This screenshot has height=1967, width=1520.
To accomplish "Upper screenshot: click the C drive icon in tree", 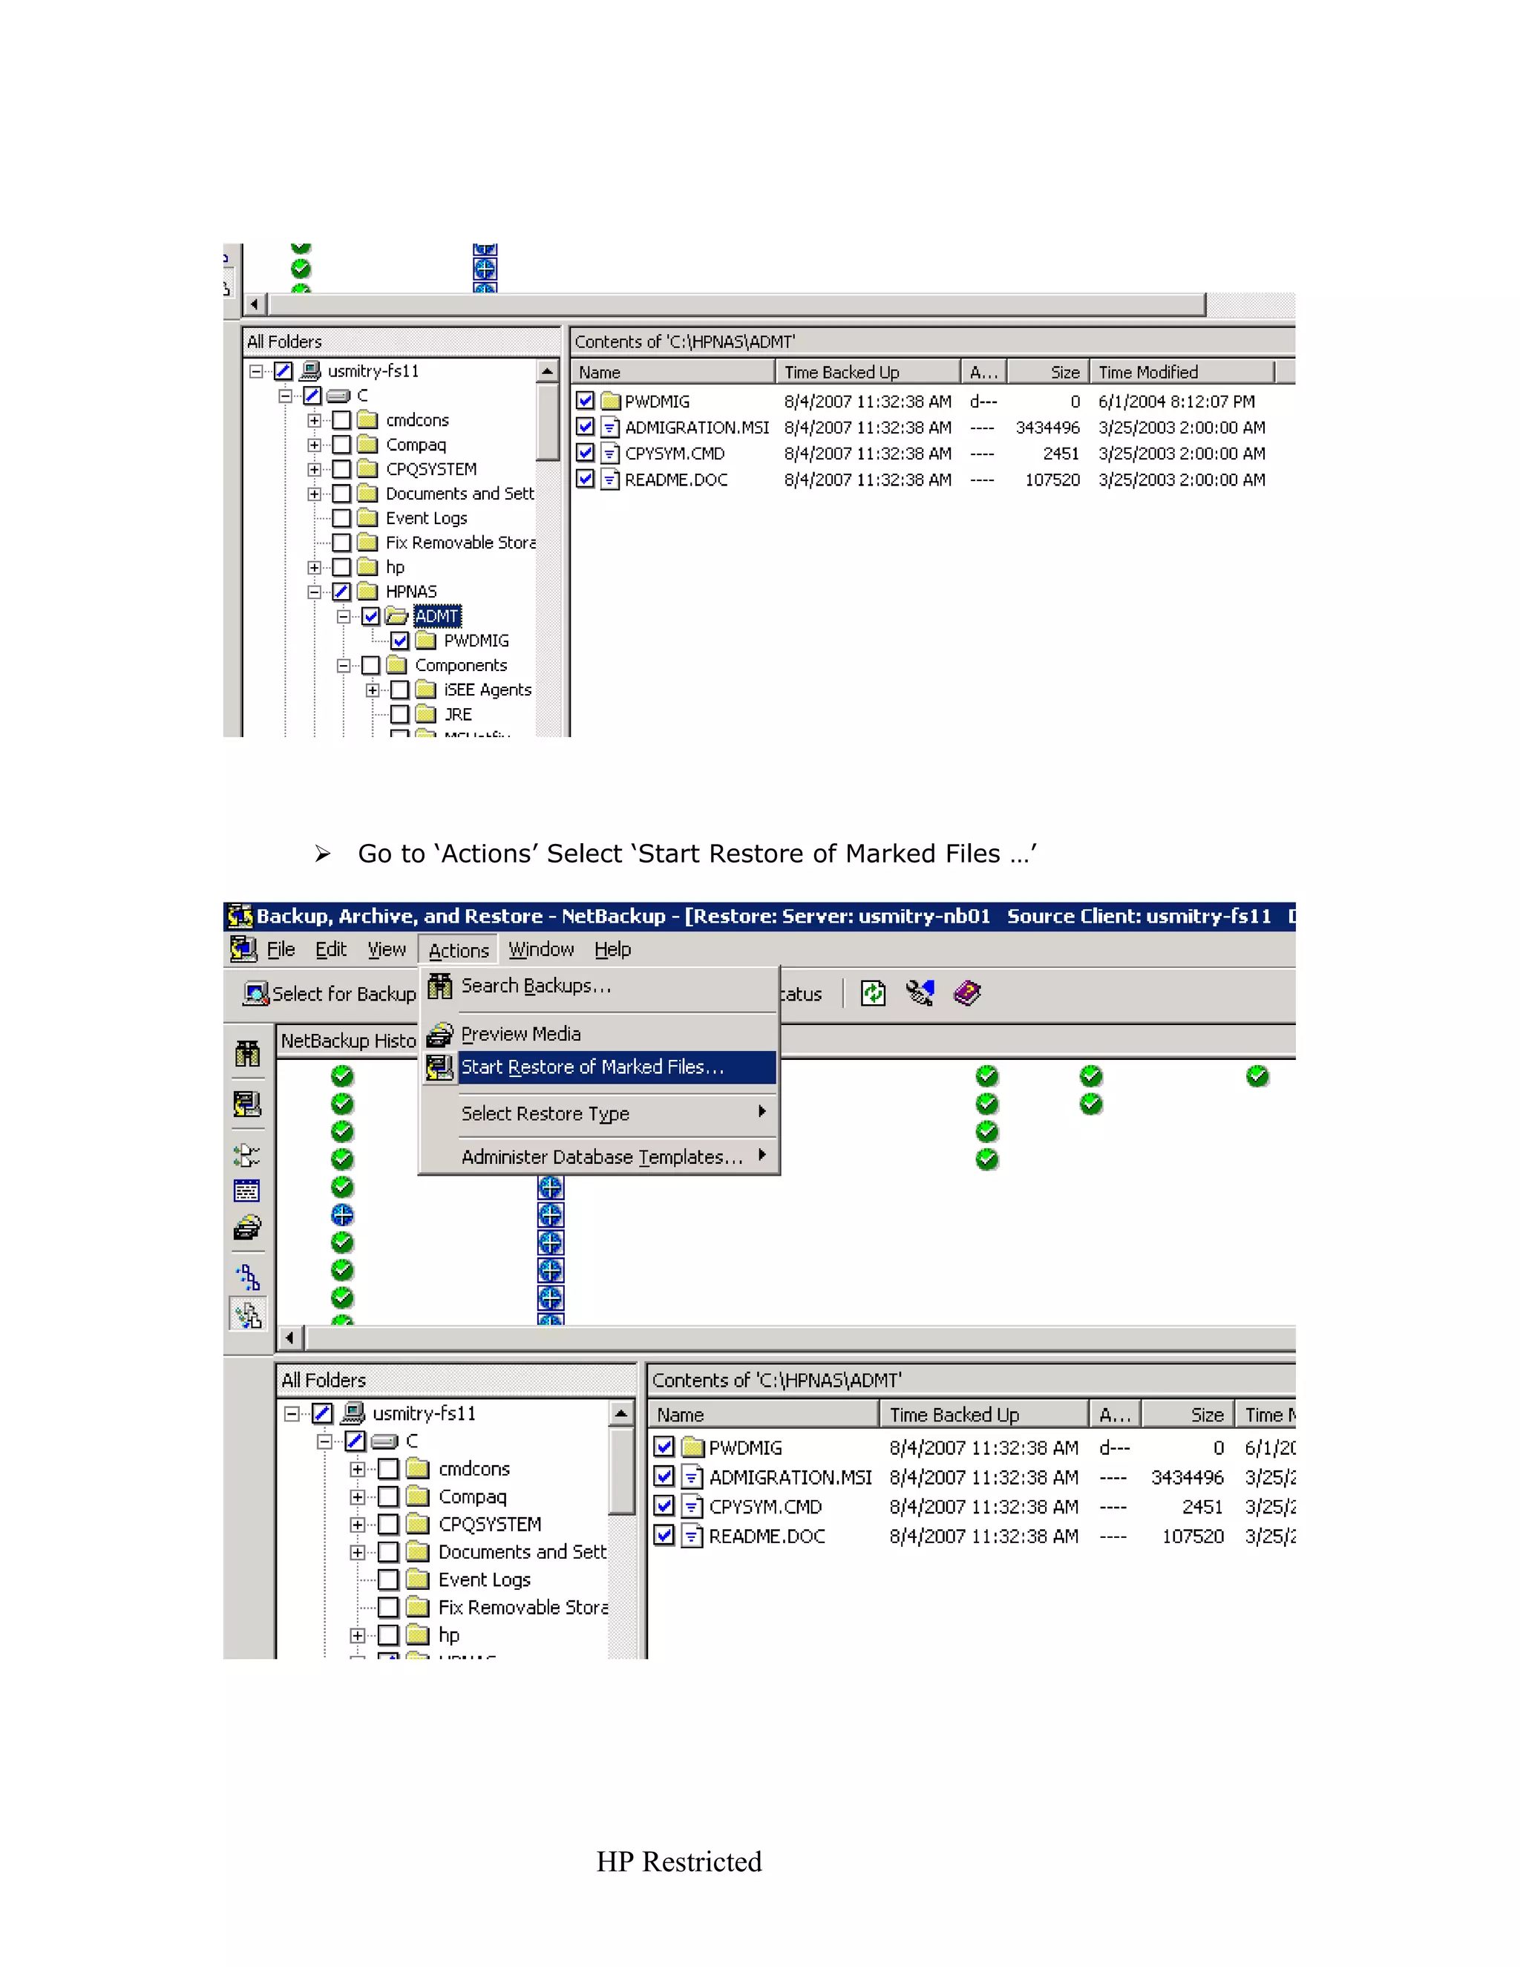I will point(338,396).
